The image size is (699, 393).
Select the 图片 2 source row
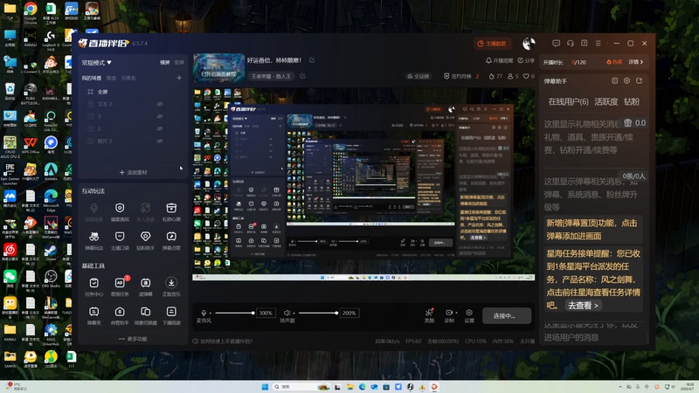tap(133, 141)
